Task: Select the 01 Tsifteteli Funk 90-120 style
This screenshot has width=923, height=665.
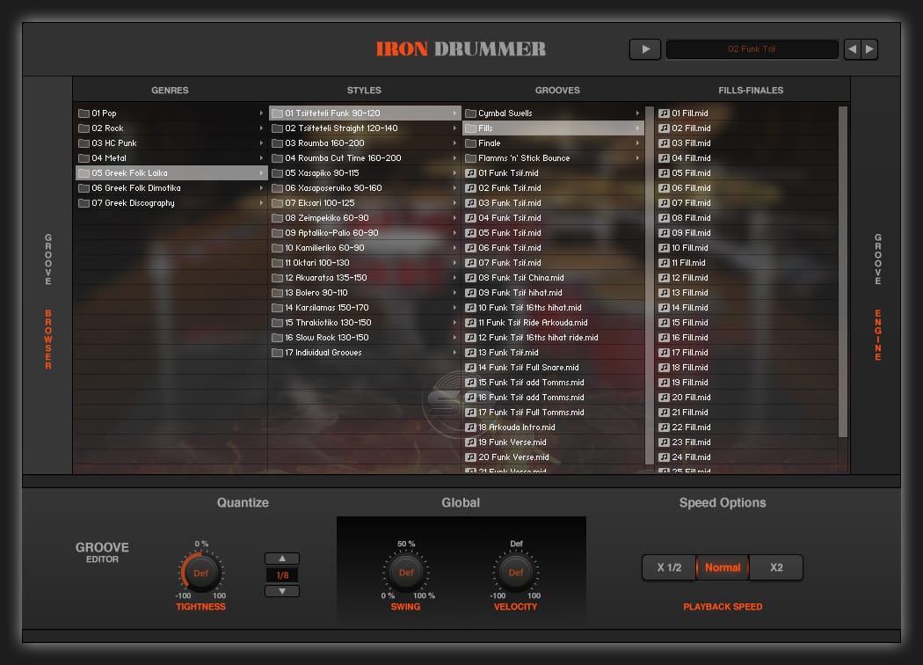Action: coord(365,113)
